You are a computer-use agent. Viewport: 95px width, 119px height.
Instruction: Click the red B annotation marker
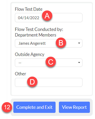[61, 43]
